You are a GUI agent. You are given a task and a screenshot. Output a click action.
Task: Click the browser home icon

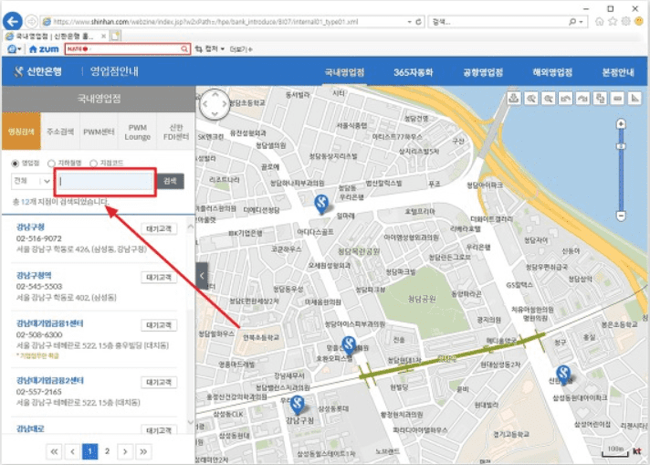point(600,21)
